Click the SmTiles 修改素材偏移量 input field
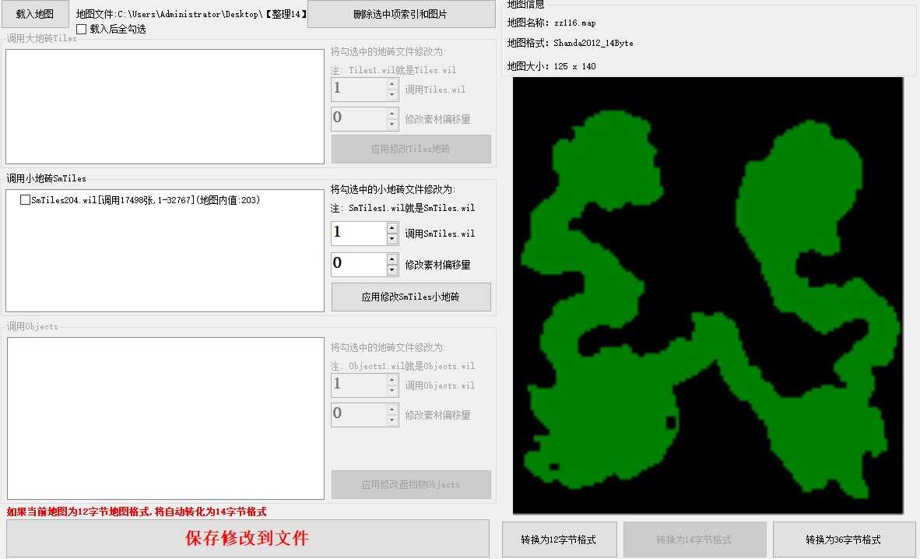Screen dimensions: 920x559 click(x=358, y=264)
